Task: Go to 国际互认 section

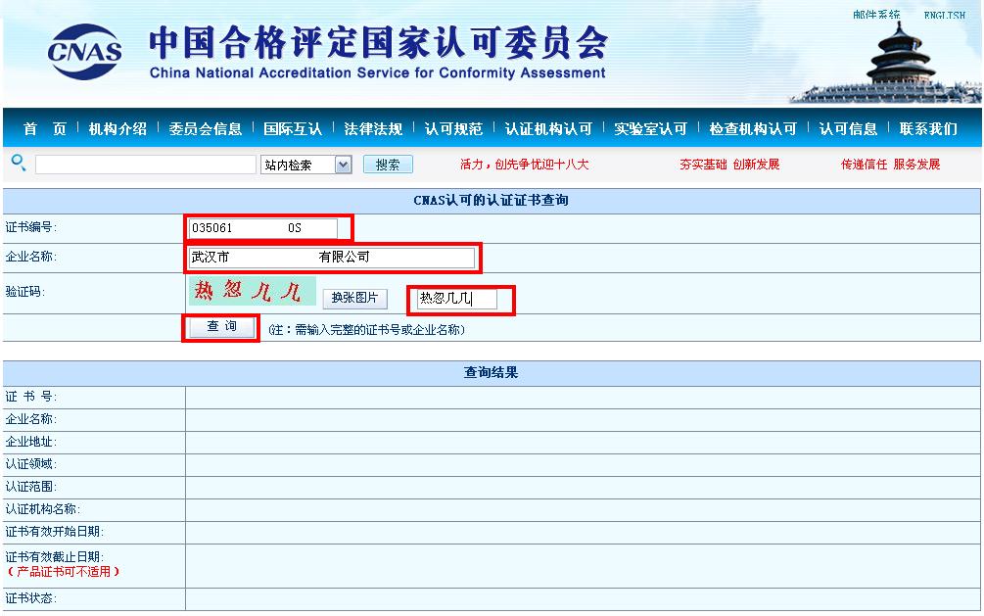Action: point(293,128)
